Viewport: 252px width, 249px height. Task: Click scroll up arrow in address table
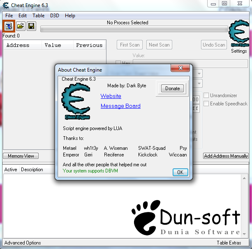click(x=244, y=178)
